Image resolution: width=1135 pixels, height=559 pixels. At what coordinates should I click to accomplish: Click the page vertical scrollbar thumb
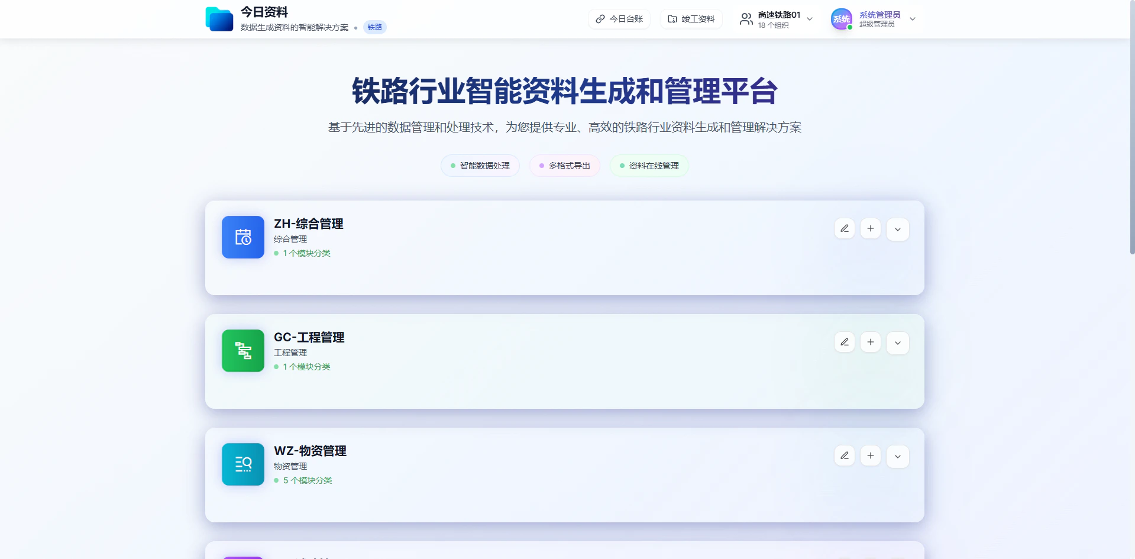[1132, 127]
